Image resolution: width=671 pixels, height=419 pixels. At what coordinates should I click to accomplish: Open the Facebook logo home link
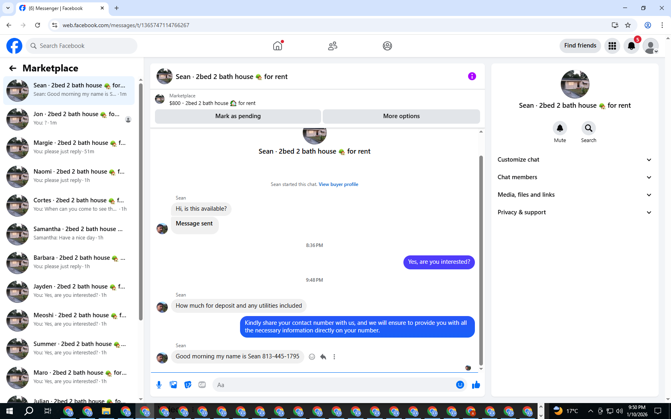tap(14, 46)
